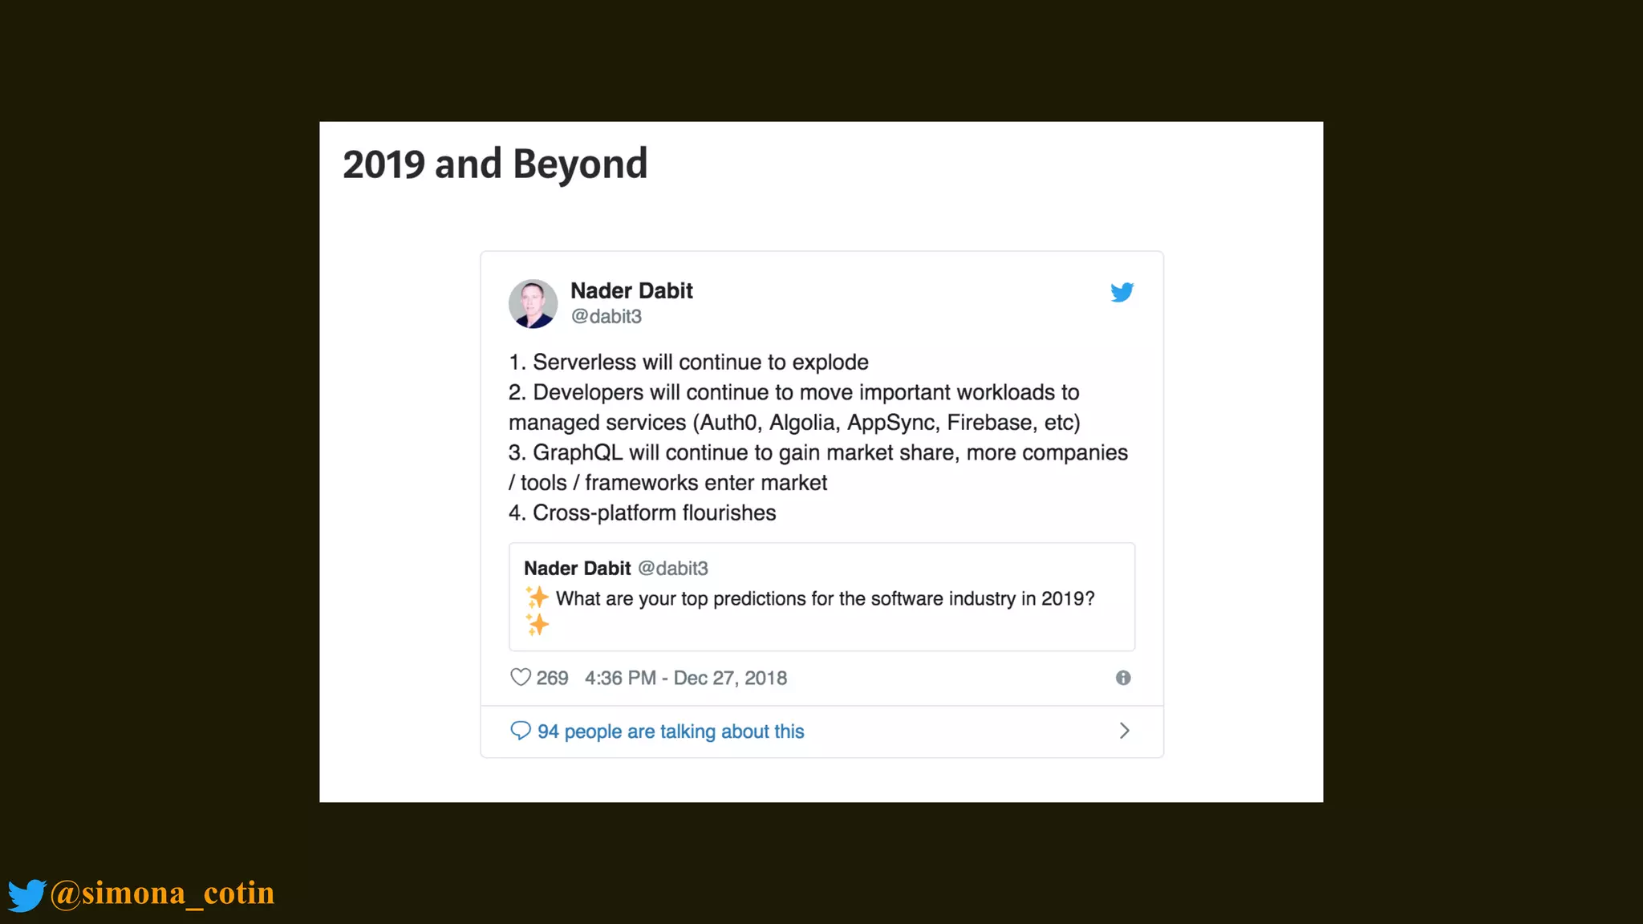Click Nader Dabit's profile avatar

tap(533, 304)
